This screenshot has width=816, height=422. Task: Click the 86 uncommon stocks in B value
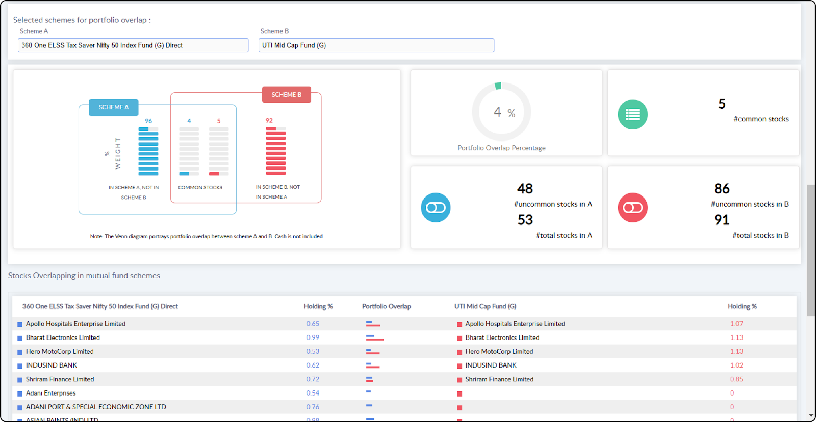pyautogui.click(x=722, y=189)
